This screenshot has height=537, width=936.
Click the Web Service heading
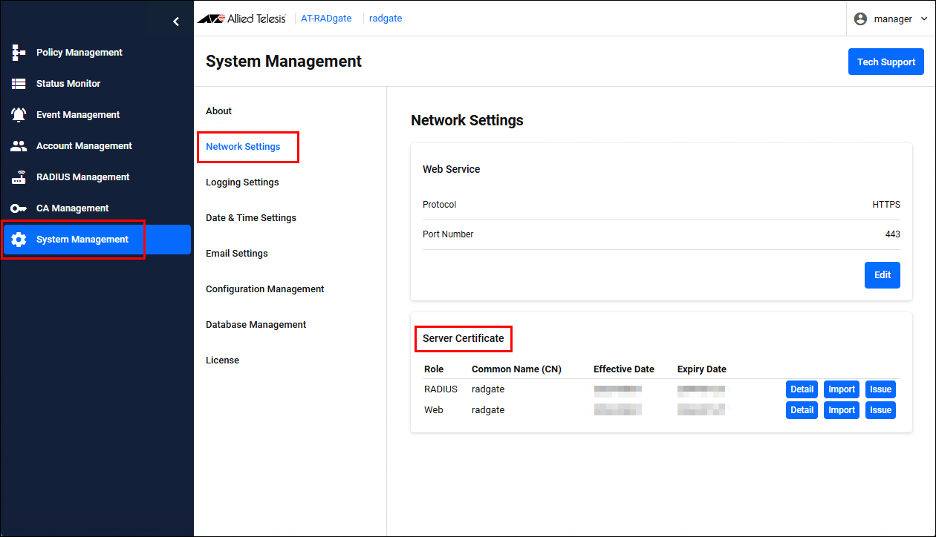[451, 169]
